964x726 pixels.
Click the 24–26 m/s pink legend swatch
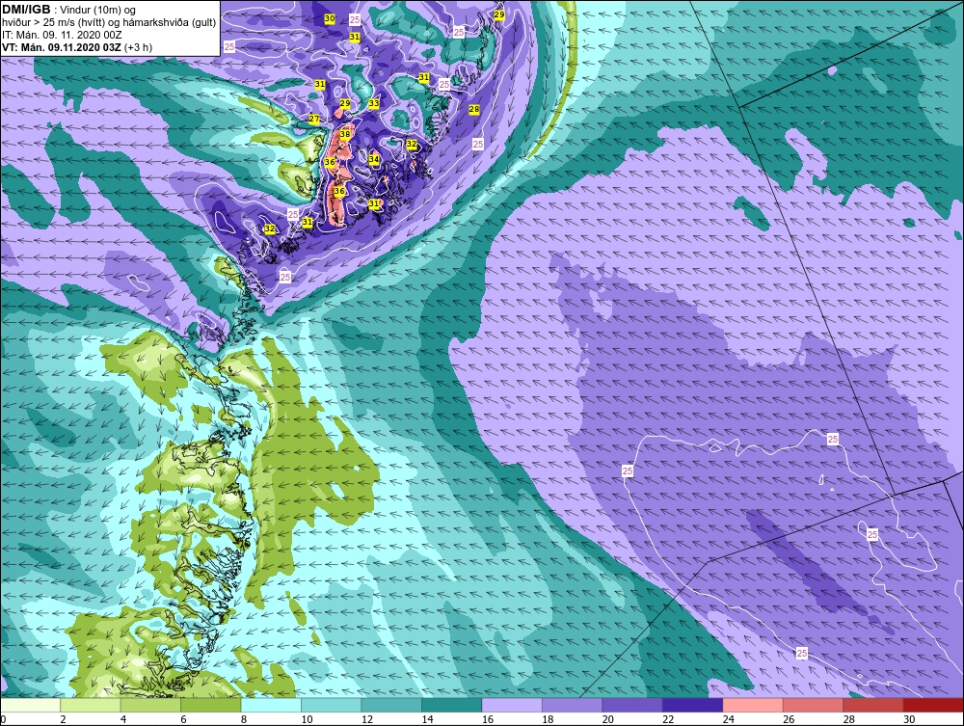[753, 705]
